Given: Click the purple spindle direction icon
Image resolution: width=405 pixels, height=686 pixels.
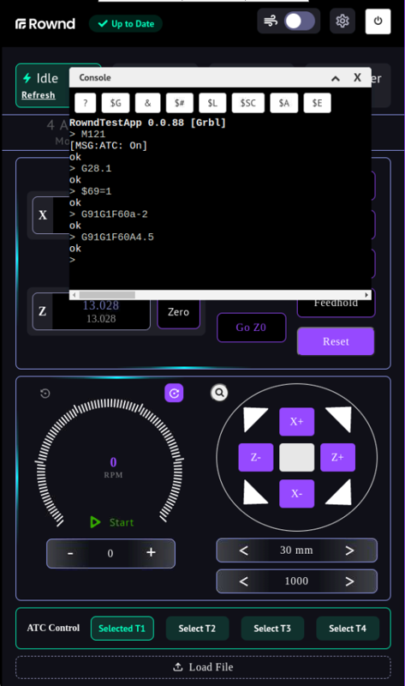Looking at the screenshot, I should click(x=174, y=394).
